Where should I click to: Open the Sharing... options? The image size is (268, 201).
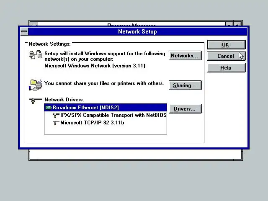coord(185,85)
